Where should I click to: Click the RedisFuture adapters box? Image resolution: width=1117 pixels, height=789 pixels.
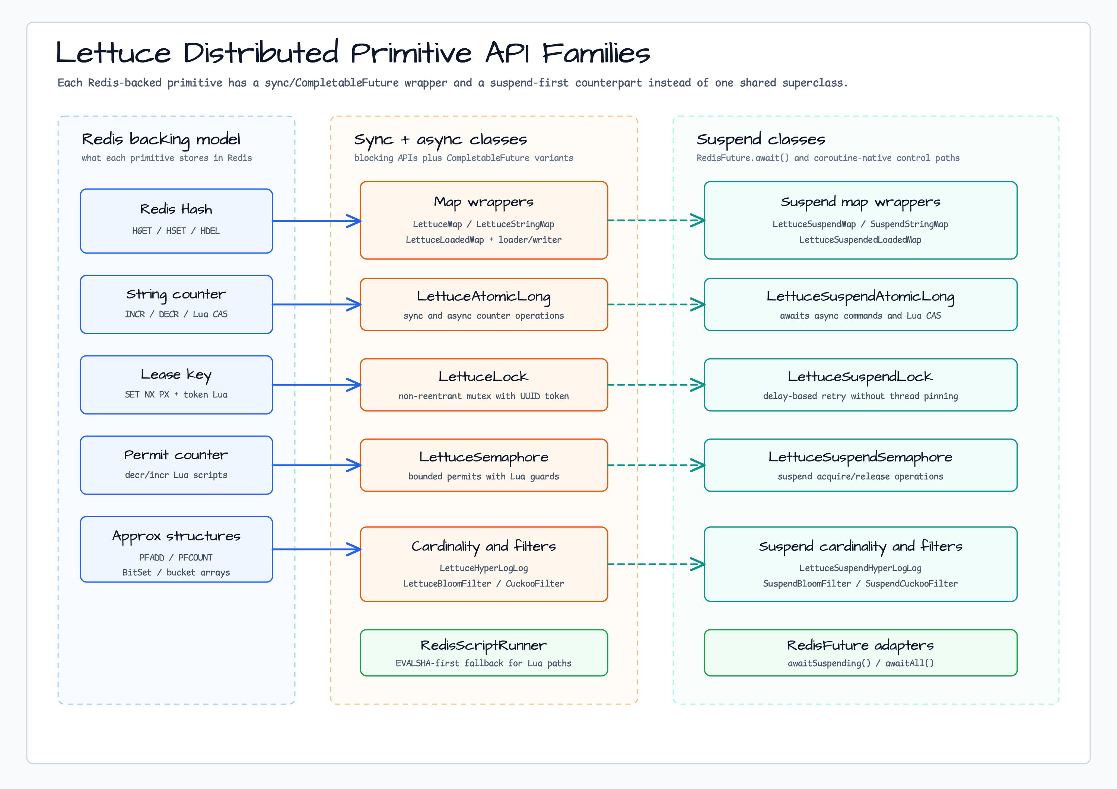click(x=860, y=653)
